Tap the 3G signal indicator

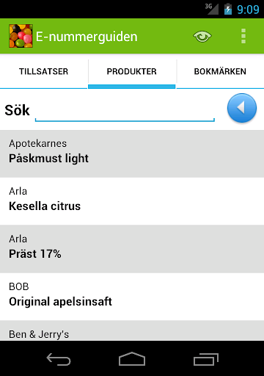[212, 9]
